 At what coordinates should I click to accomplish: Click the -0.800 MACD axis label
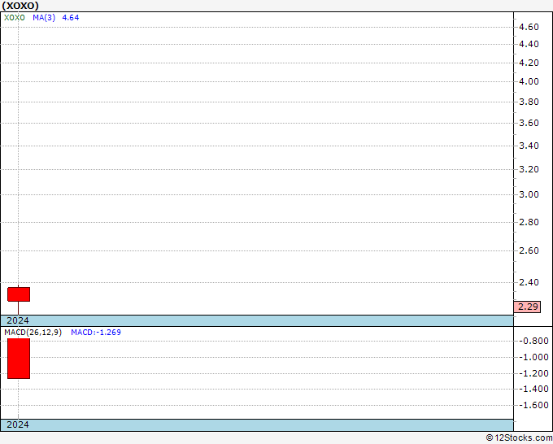click(533, 341)
